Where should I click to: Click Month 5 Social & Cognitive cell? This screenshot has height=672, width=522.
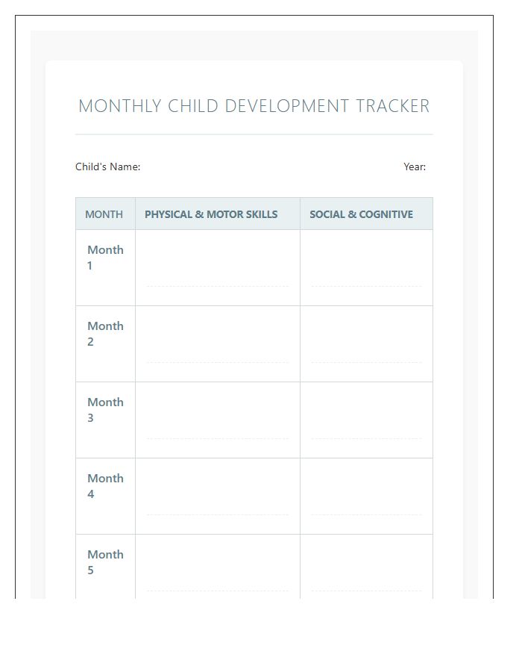(366, 567)
